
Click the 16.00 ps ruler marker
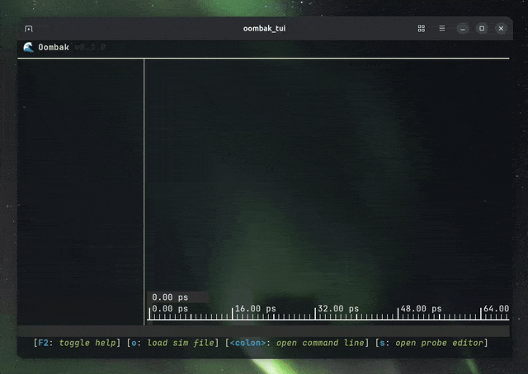[x=255, y=309]
